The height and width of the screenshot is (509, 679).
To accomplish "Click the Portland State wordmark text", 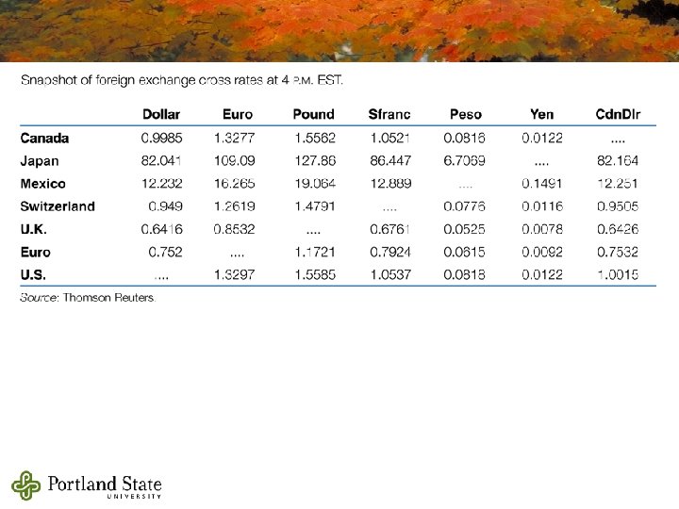I will coord(105,483).
